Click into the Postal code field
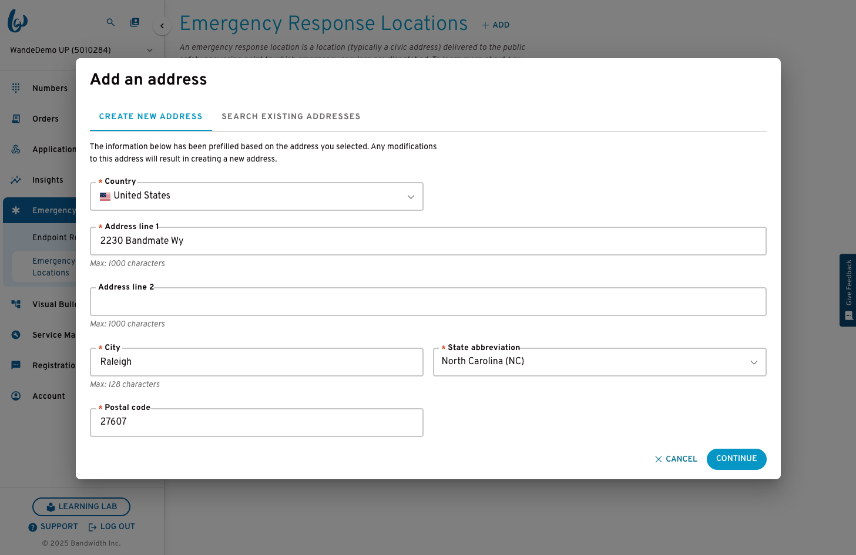 pyautogui.click(x=257, y=423)
